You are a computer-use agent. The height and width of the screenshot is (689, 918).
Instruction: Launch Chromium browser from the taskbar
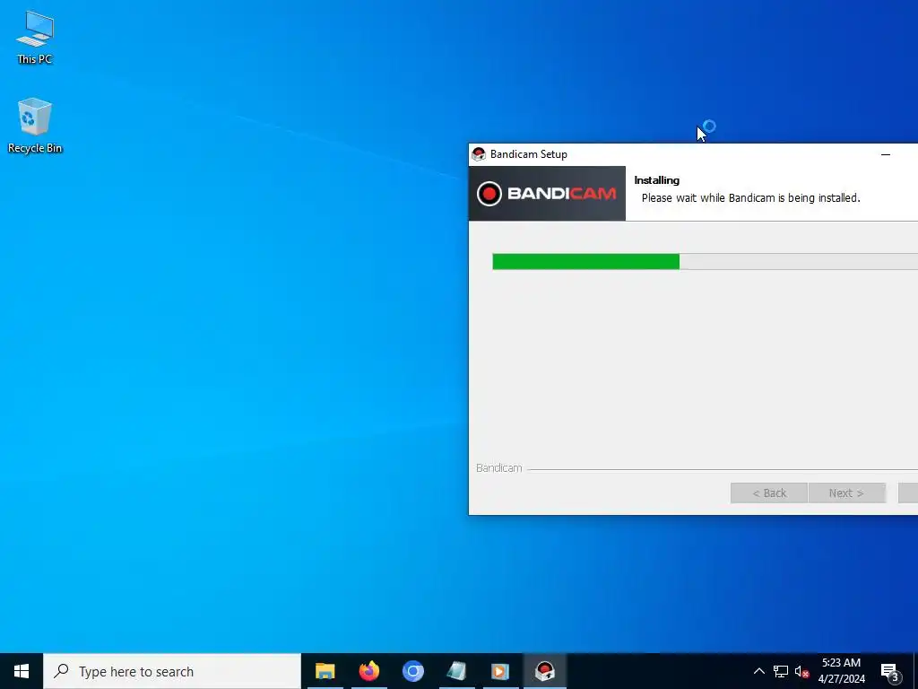point(412,671)
